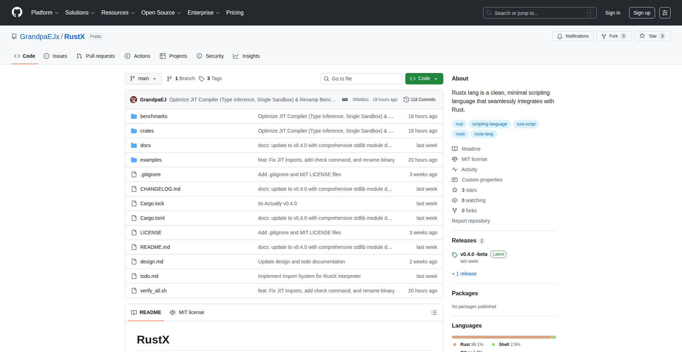Image resolution: width=682 pixels, height=352 pixels.
Task: Open the green Code dropdown
Action: (x=424, y=78)
